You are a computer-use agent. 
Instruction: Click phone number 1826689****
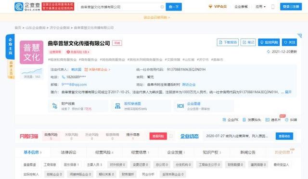[x=76, y=77]
